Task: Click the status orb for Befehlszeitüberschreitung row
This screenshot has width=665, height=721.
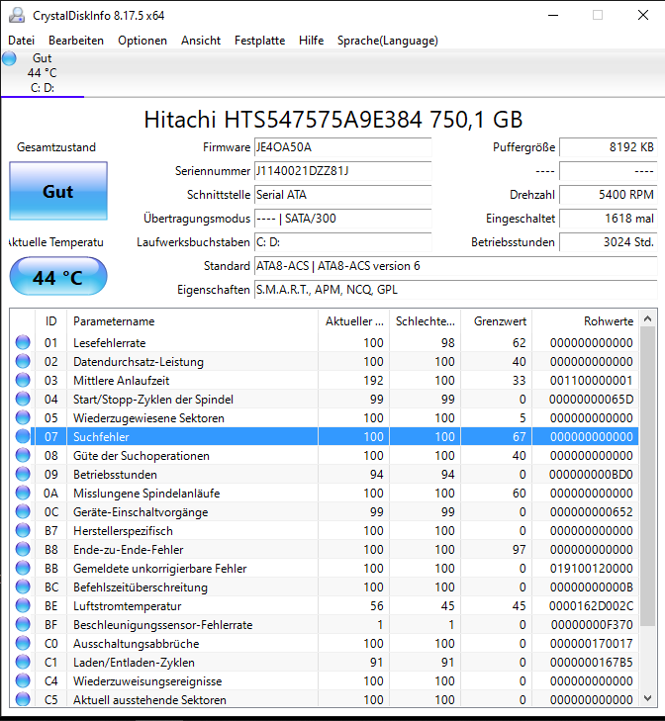Action: click(x=23, y=587)
